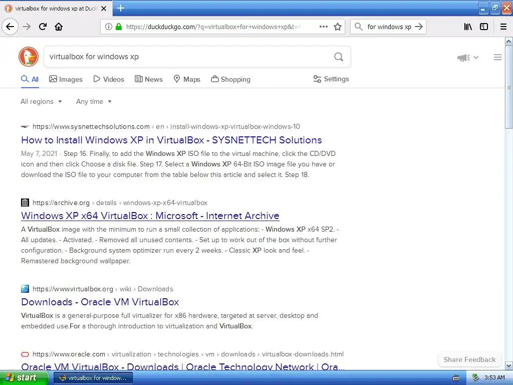The image size is (513, 385).
Task: Submit browser search with arrow button
Action: pos(419,27)
